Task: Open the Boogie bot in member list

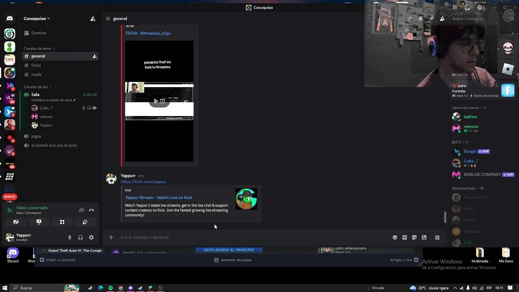Action: point(470,152)
